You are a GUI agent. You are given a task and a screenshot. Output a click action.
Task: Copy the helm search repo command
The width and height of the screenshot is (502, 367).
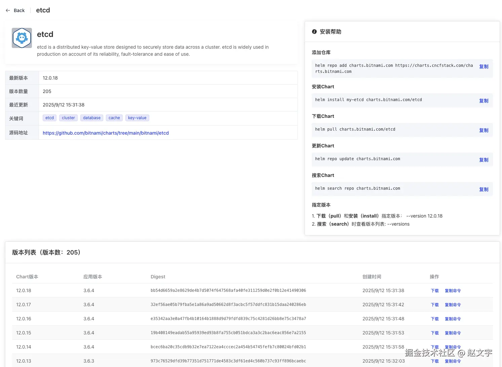(484, 189)
